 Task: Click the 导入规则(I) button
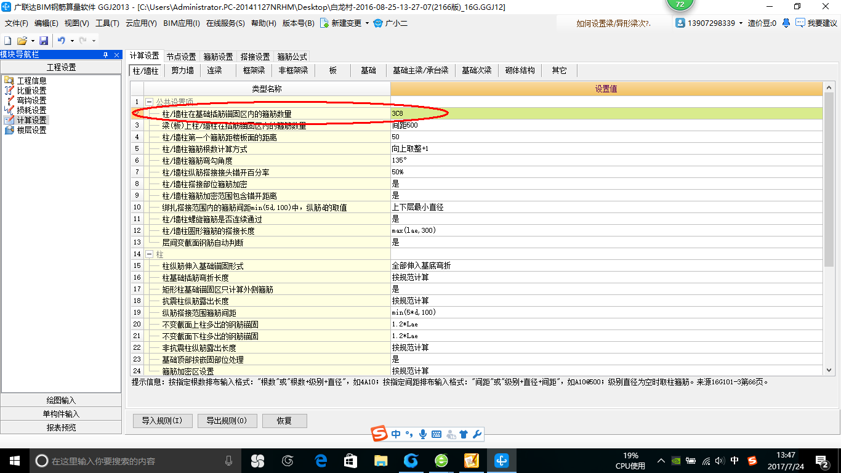pos(163,421)
